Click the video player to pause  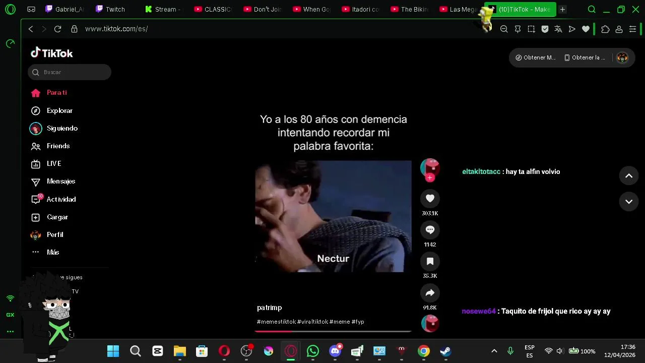click(333, 216)
